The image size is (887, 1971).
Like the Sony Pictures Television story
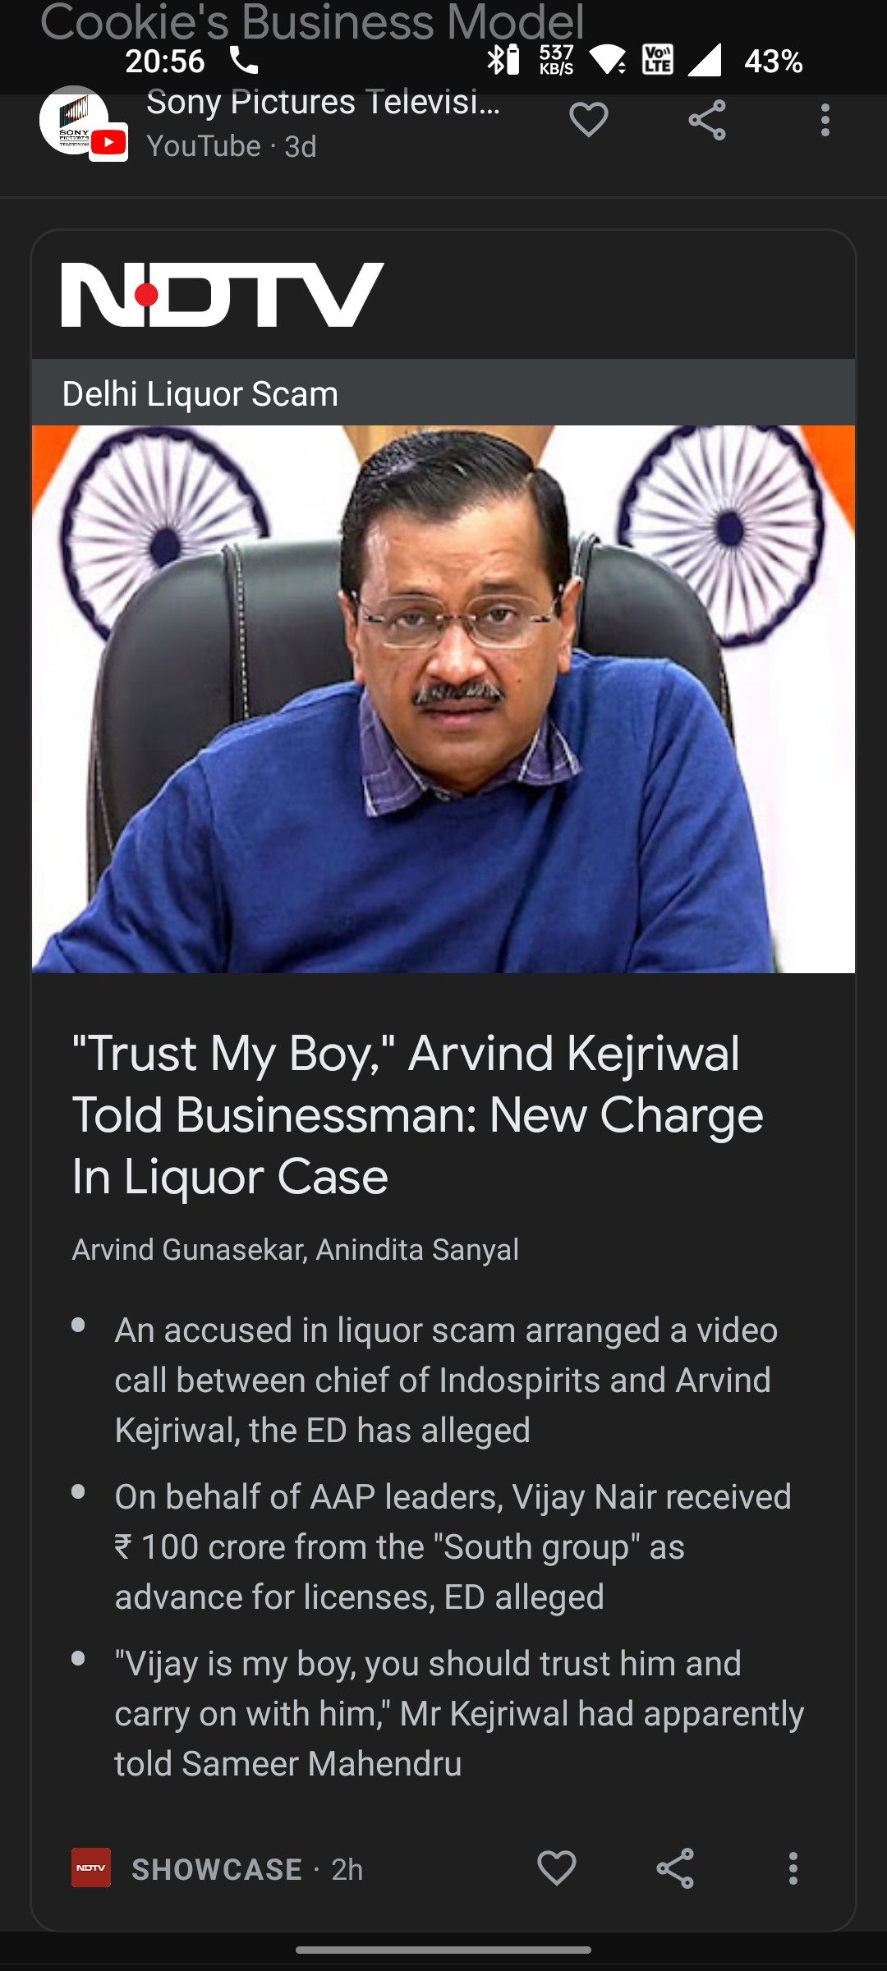tap(588, 121)
